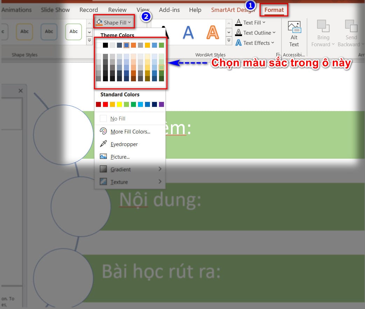The image size is (365, 309).
Task: Click the Text Fill letter A icon
Action: click(x=238, y=22)
